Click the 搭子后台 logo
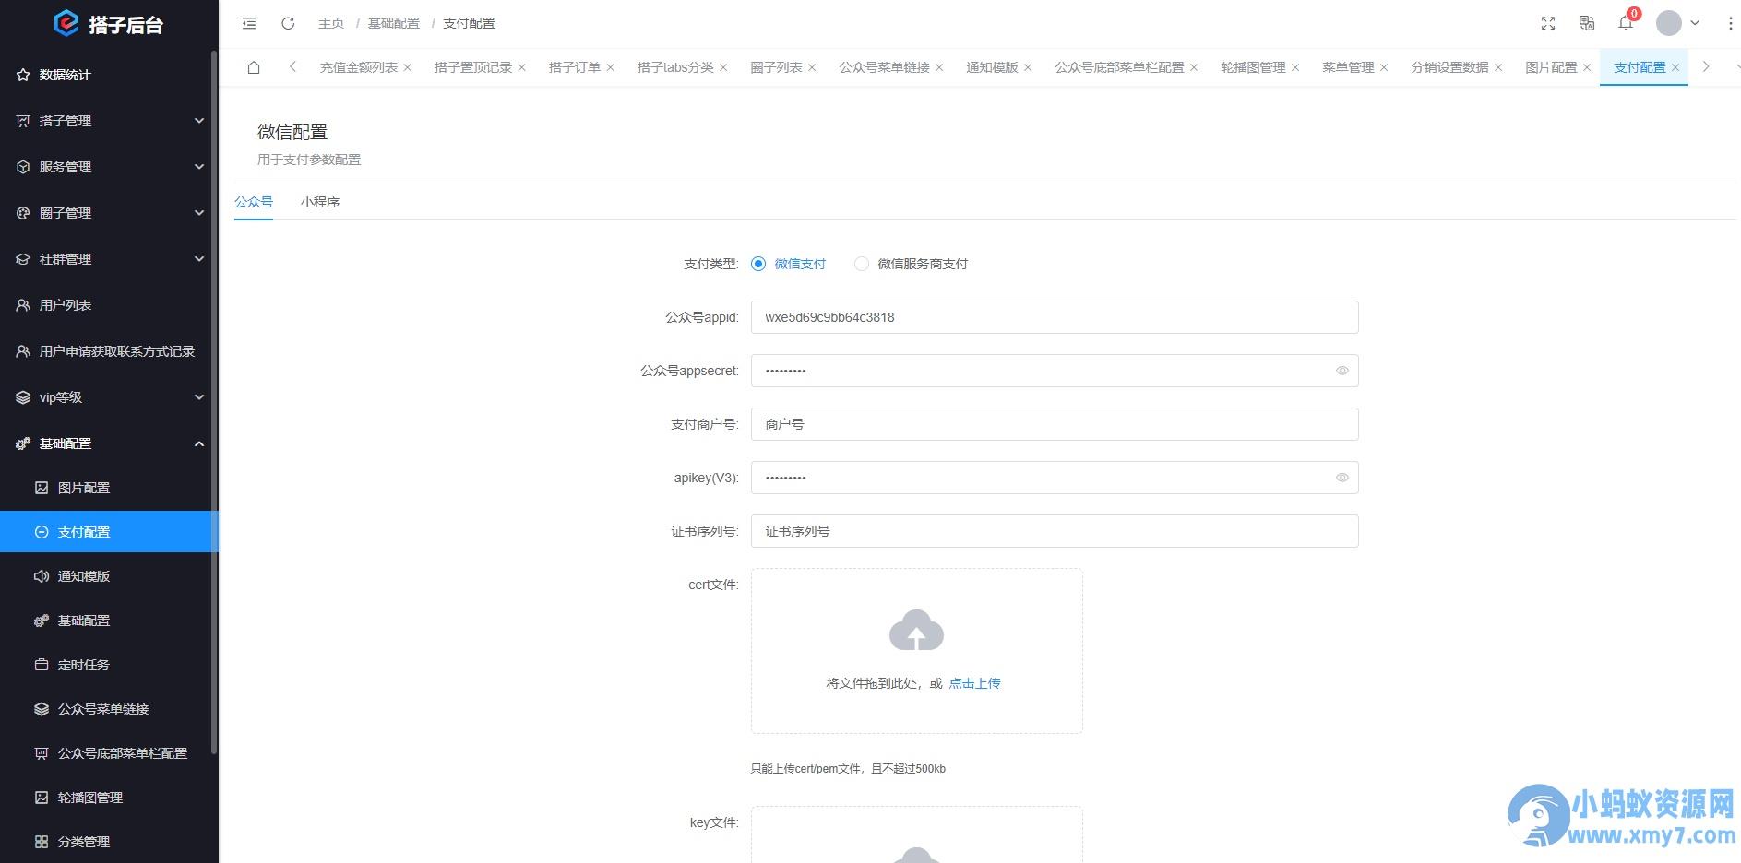 click(109, 24)
